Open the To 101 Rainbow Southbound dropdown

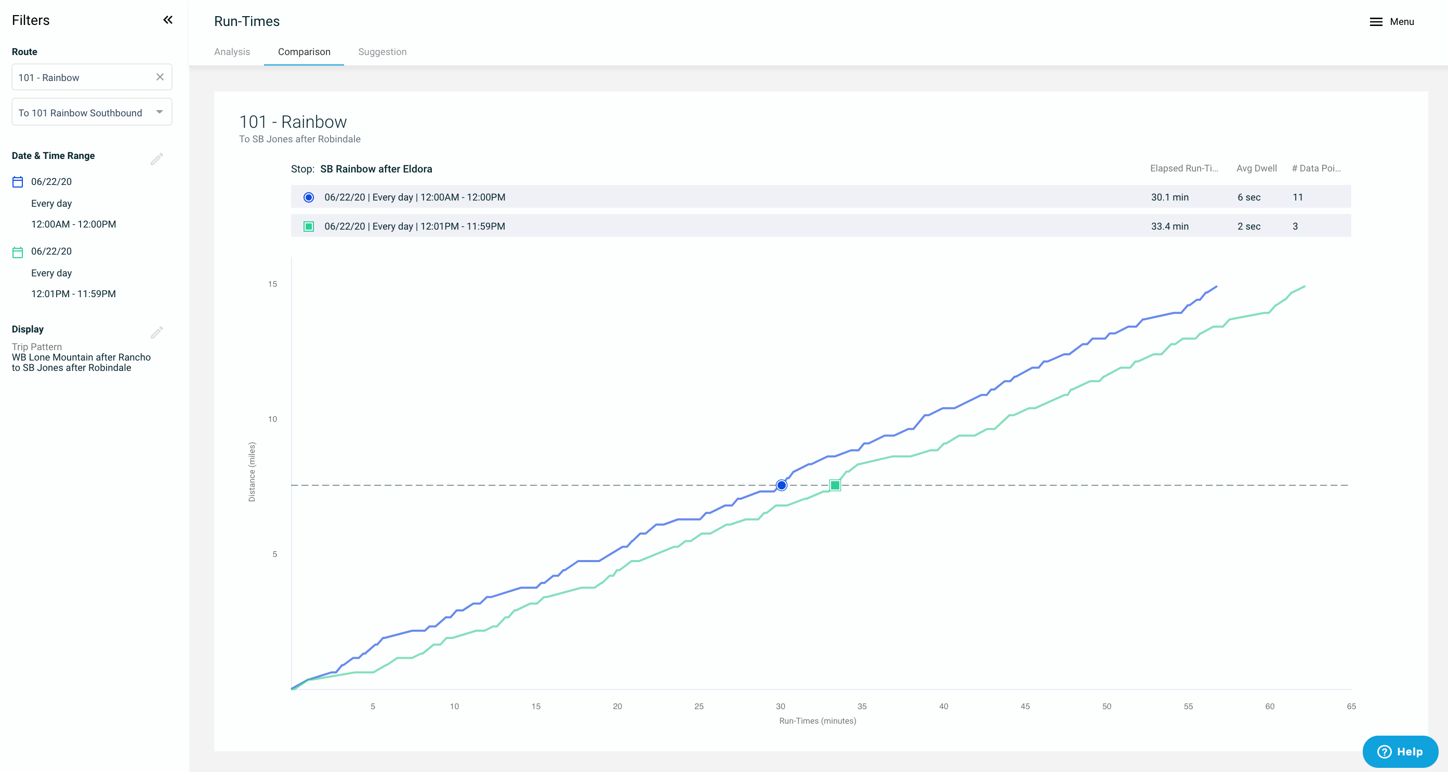coord(91,112)
